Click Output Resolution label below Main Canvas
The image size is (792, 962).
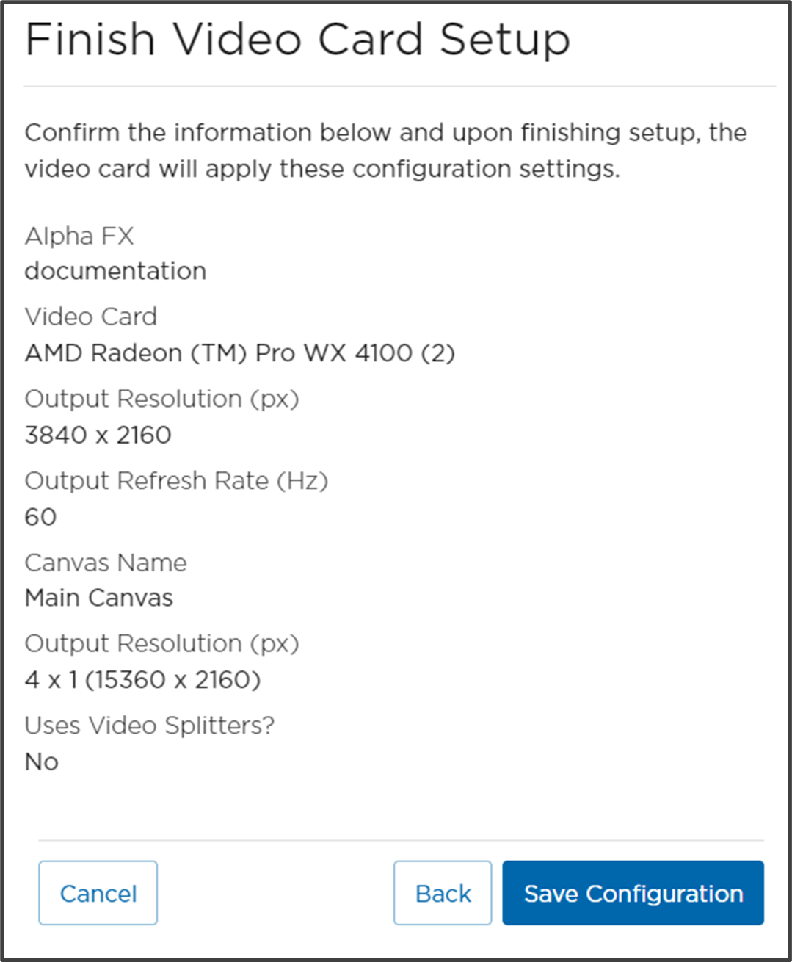(x=161, y=643)
